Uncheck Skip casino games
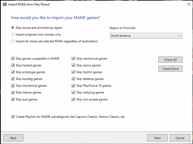Screen dimensions: 193x144 click(x=73, y=65)
